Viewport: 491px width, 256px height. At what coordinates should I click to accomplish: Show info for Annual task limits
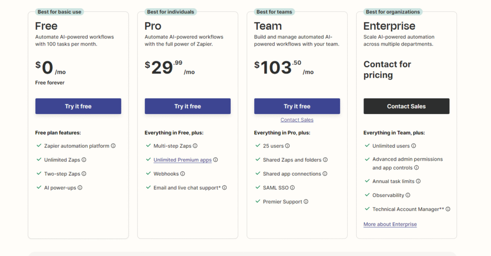coord(418,181)
